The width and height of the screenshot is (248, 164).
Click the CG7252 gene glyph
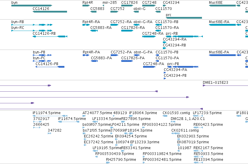115,12
